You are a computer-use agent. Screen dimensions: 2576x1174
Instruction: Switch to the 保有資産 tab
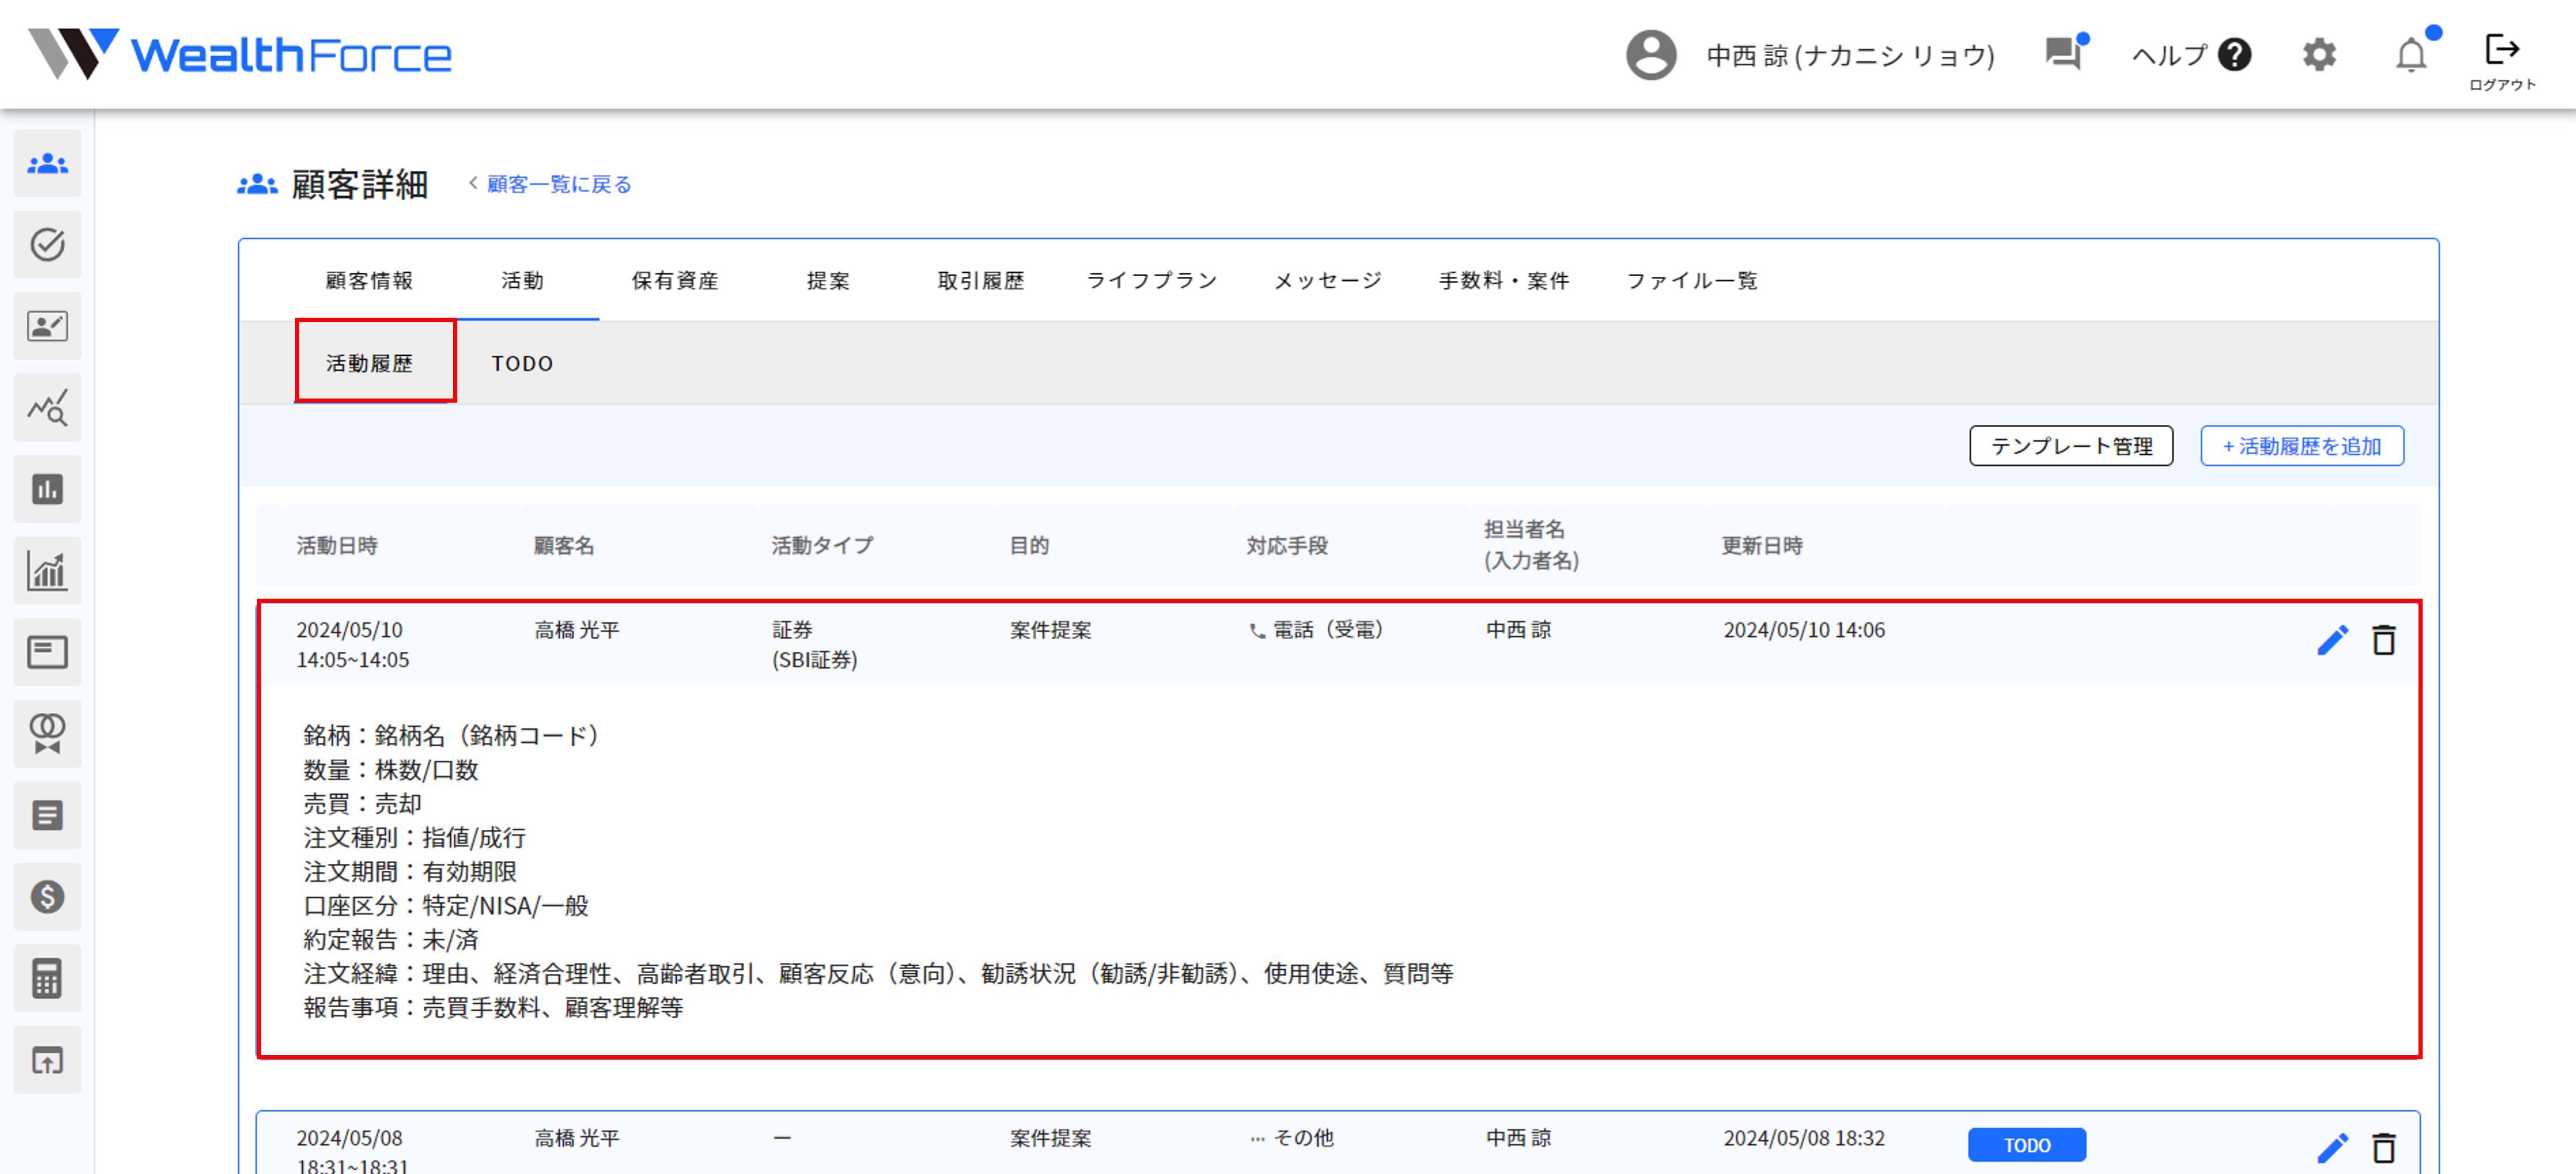click(x=675, y=281)
